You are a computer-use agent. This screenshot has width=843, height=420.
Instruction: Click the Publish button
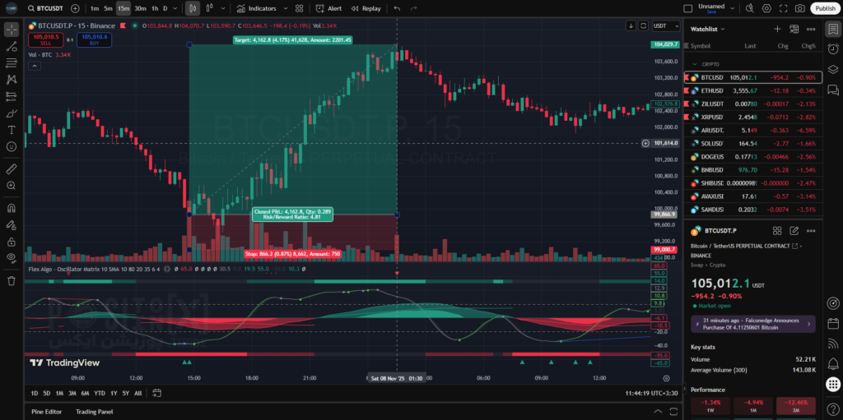click(x=825, y=8)
